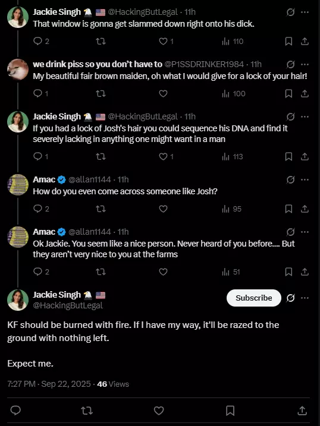
Task: View analytics showing 110 views
Action: (233, 42)
